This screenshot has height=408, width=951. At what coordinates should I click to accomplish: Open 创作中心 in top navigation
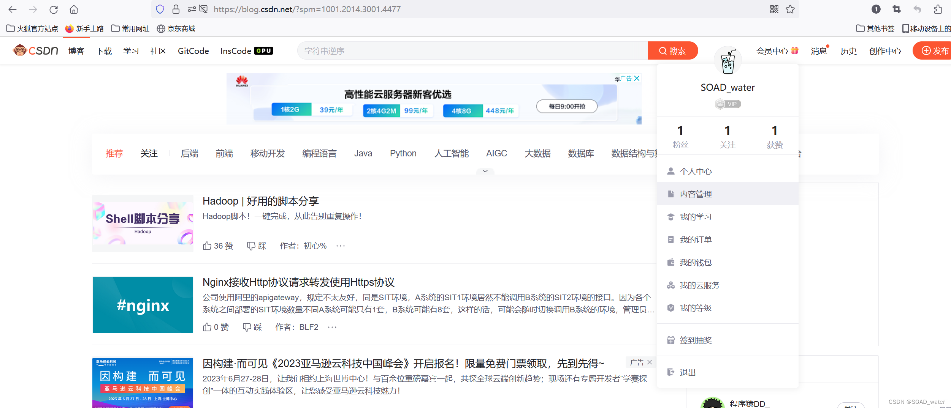tap(885, 51)
